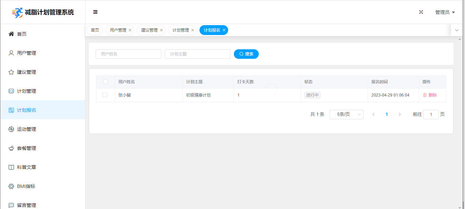Open the 管理员 account dropdown

[x=445, y=12]
